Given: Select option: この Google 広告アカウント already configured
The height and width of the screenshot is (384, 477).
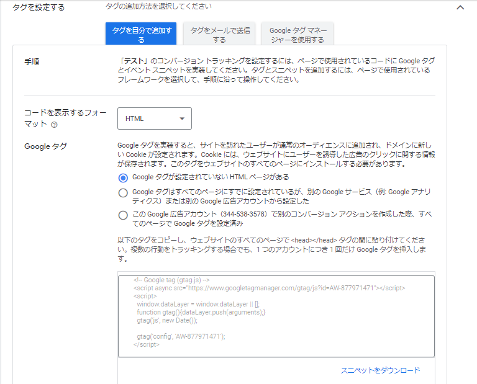Looking at the screenshot, I should click(x=123, y=215).
